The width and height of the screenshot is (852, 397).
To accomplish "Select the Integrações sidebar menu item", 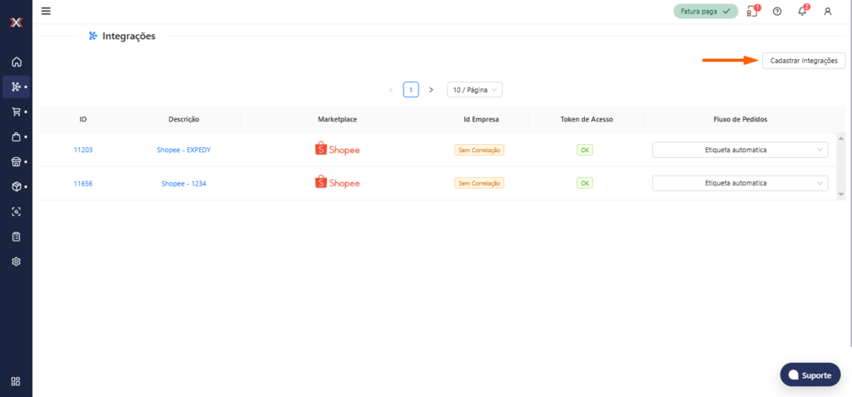I will (x=16, y=87).
